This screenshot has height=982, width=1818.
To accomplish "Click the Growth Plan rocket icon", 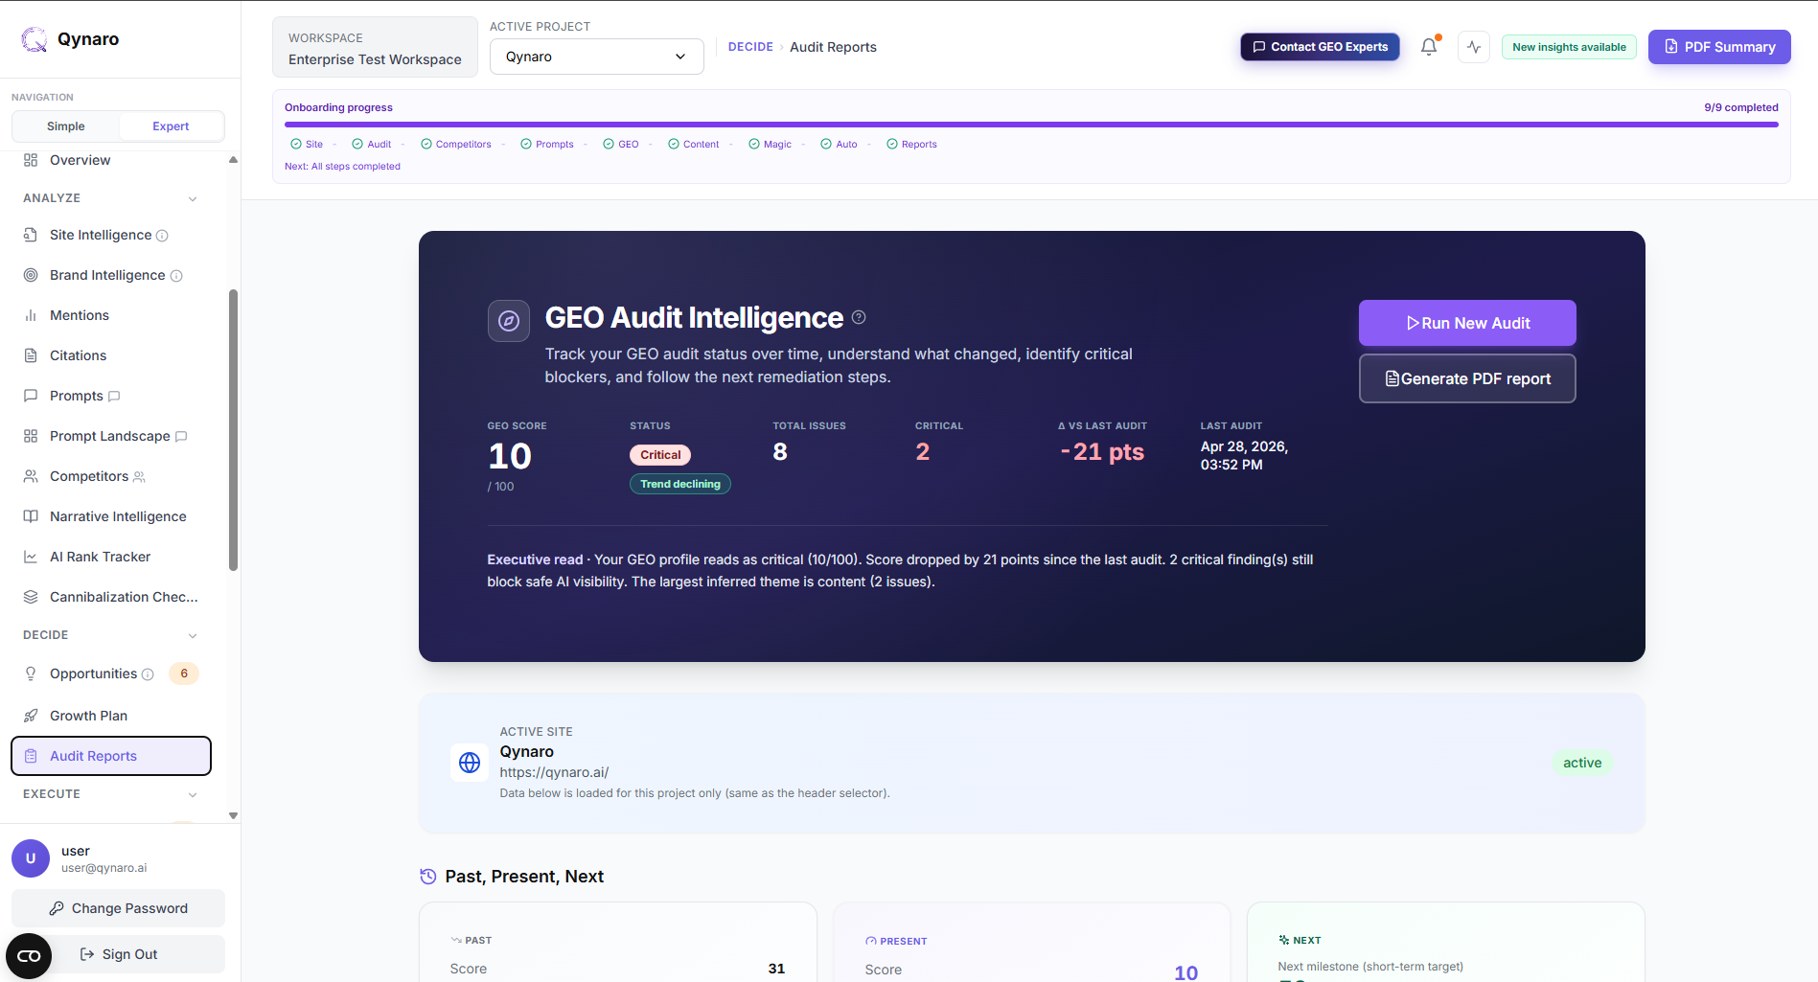I will click(31, 716).
